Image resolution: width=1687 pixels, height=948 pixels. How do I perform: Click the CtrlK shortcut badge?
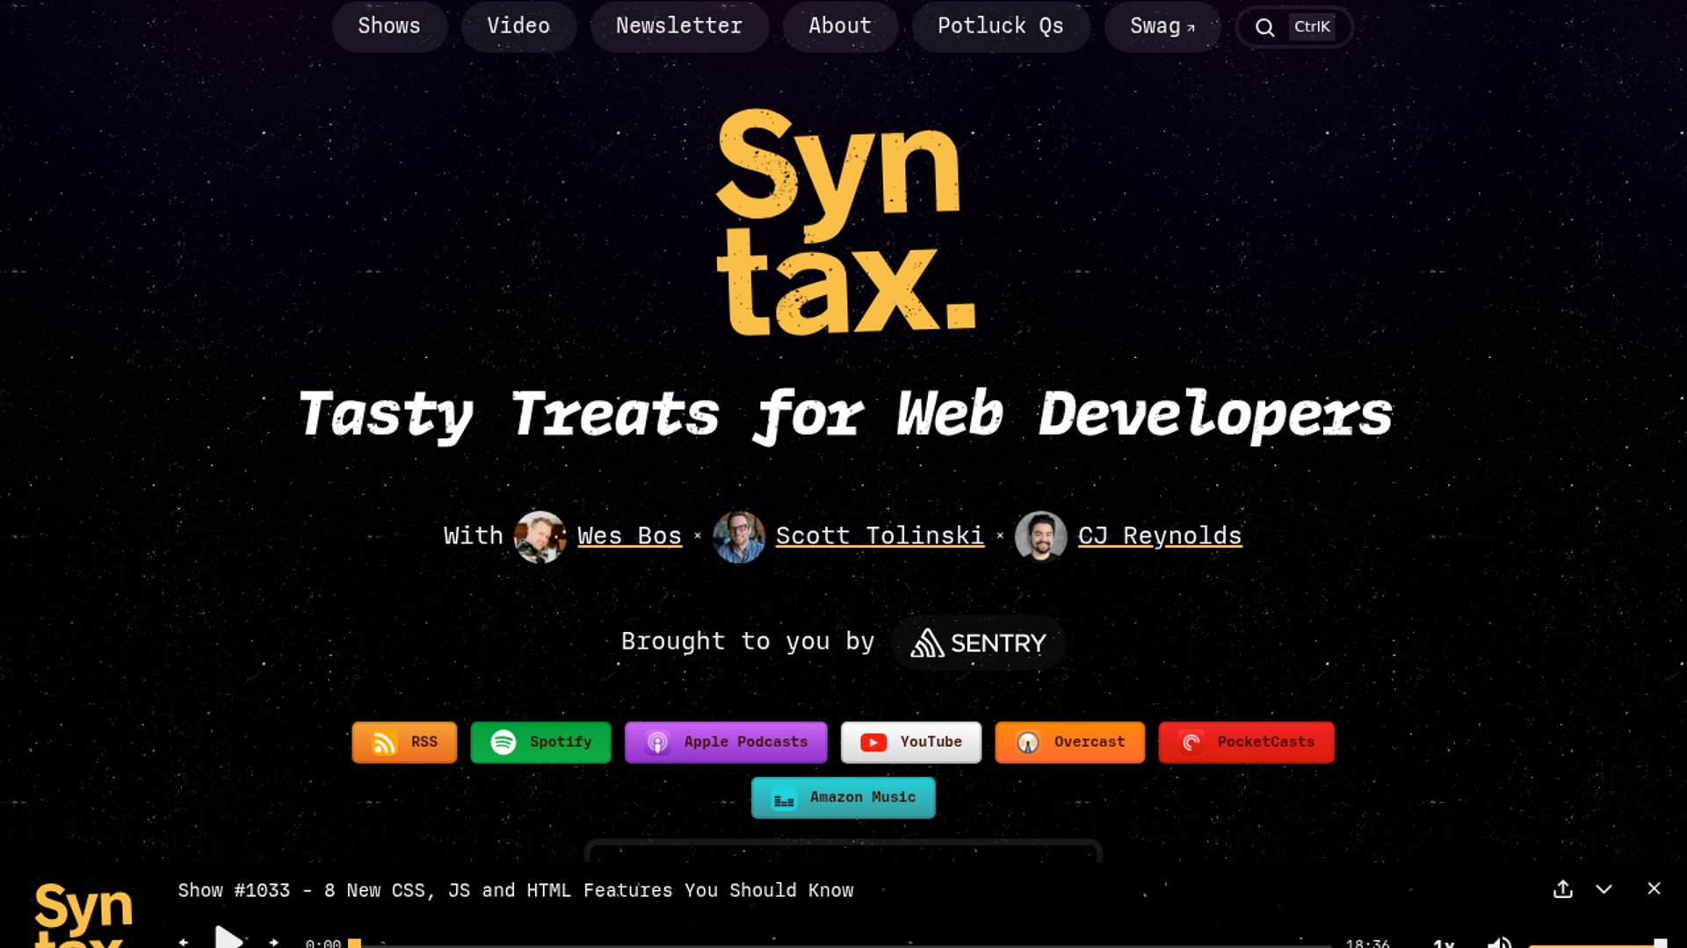point(1312,26)
